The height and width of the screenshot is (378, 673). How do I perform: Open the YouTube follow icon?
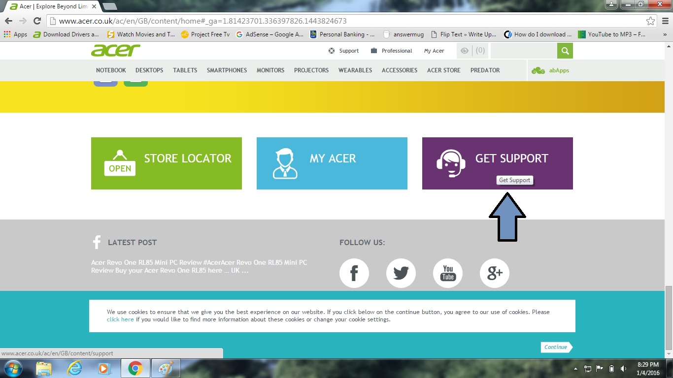[x=448, y=273]
